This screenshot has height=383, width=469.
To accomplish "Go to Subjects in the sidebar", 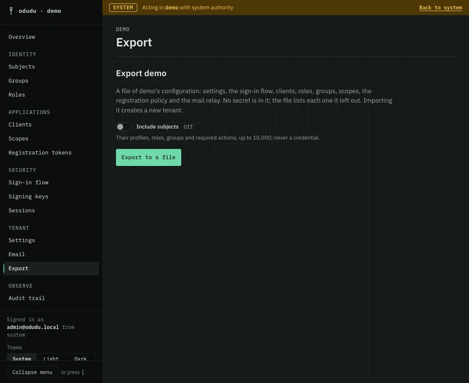I will click(x=51, y=67).
